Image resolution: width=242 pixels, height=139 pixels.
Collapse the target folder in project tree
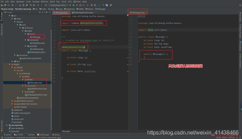pyautogui.click(x=9, y=64)
